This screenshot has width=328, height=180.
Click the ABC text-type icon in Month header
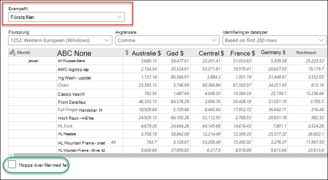point(12,53)
